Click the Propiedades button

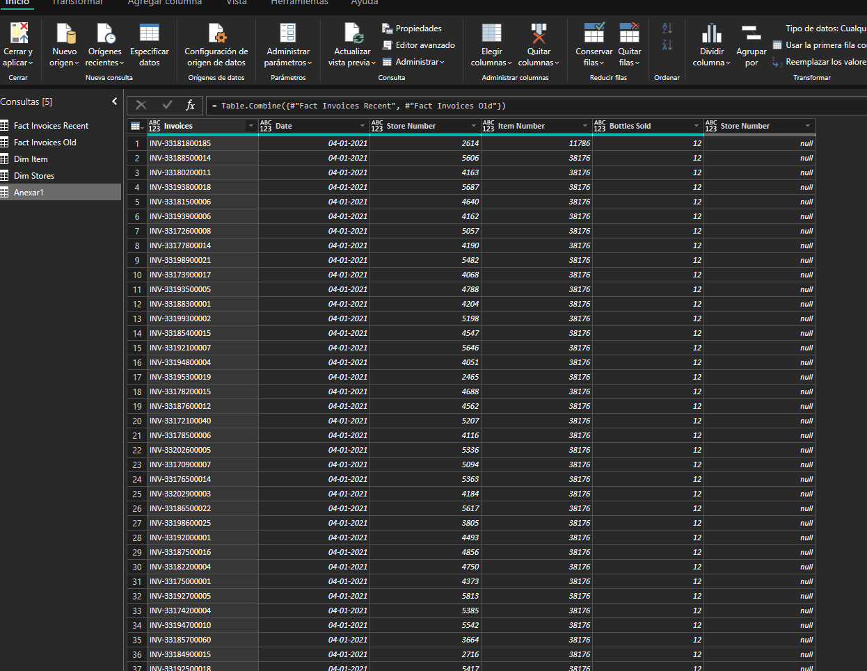coord(418,29)
